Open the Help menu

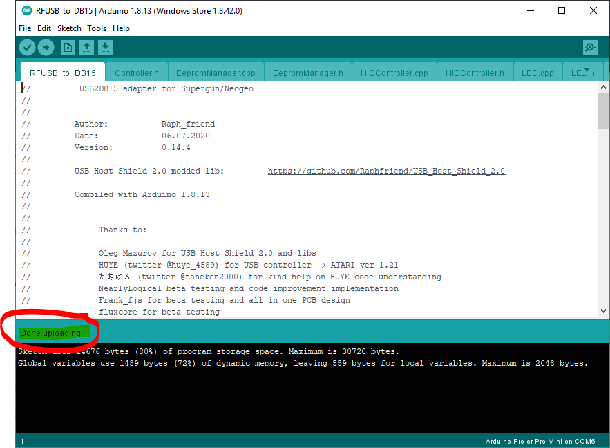click(121, 28)
